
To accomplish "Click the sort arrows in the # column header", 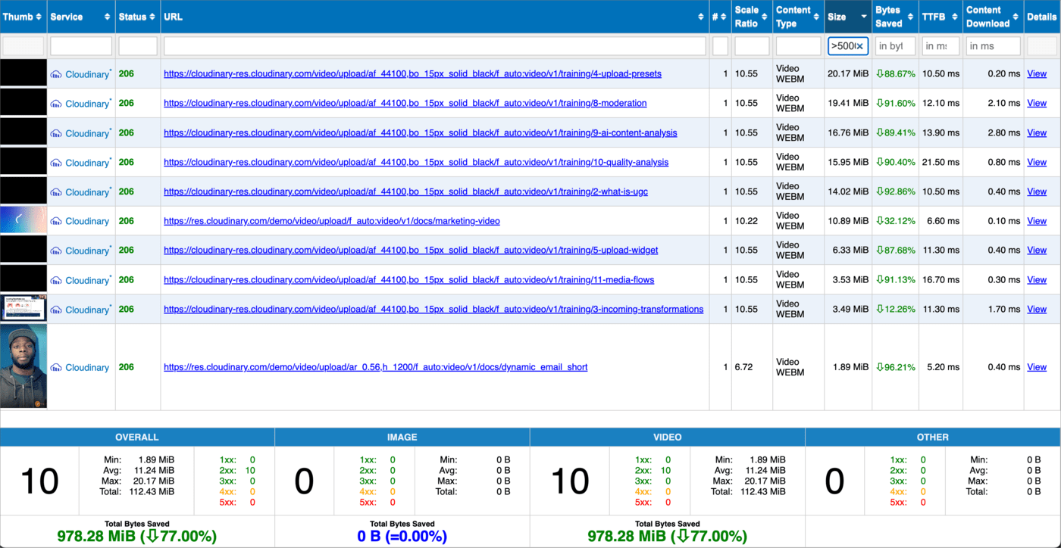I will (724, 17).
